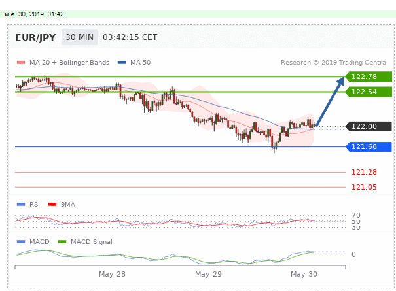Click the 122.78 resistance price tag
This screenshot has height=291, width=396.
[x=369, y=77]
